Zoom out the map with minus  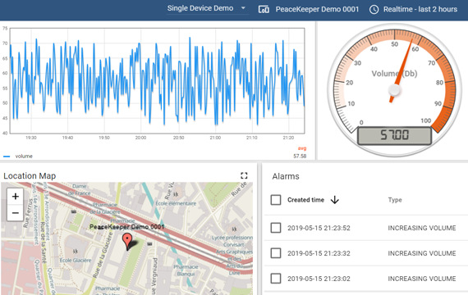(16, 213)
